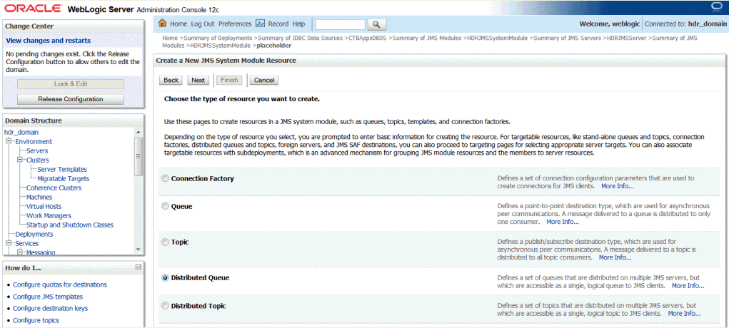Image resolution: width=729 pixels, height=328 pixels.
Task: Open Servers in Domain Structure tree
Action: coord(37,151)
